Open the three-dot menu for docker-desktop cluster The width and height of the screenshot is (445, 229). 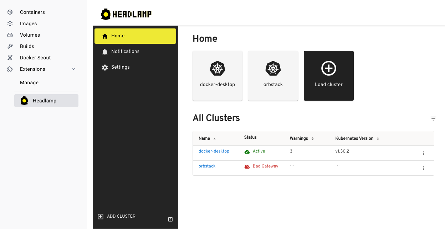(x=423, y=153)
